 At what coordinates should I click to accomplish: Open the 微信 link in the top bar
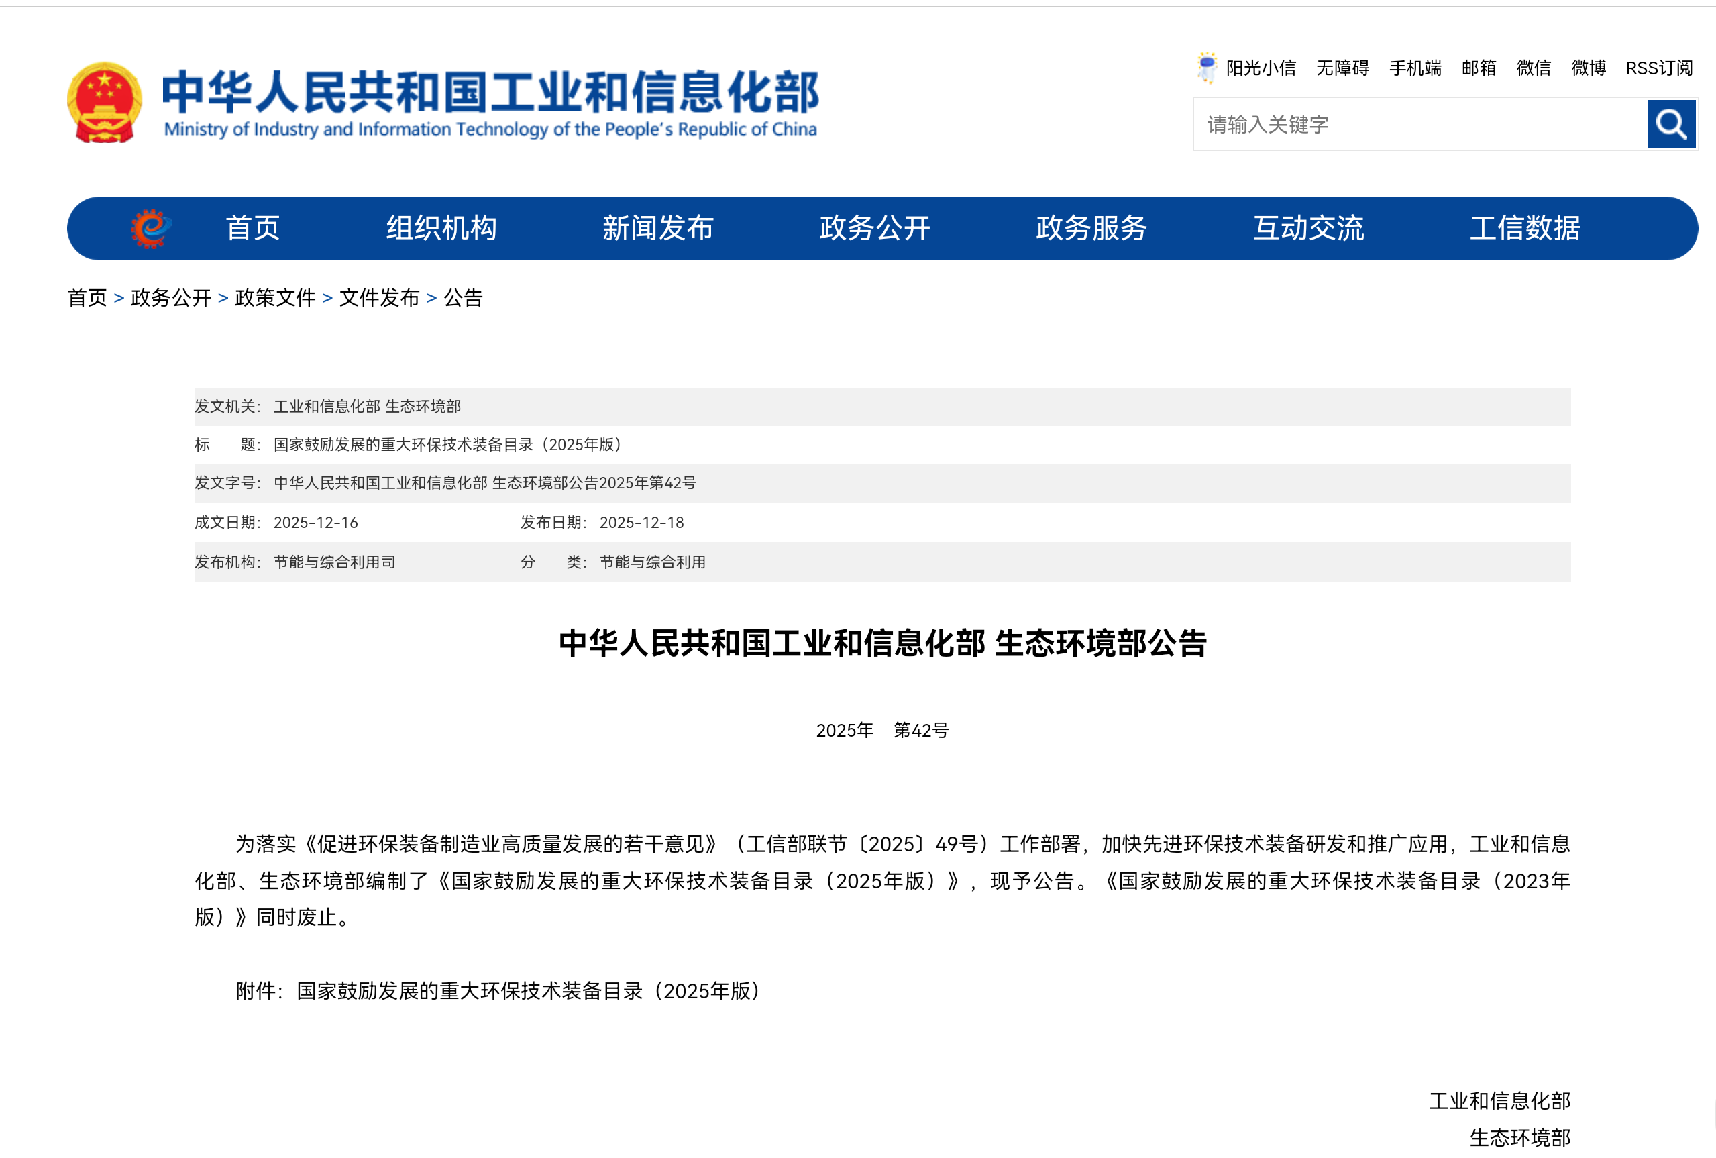click(1533, 68)
